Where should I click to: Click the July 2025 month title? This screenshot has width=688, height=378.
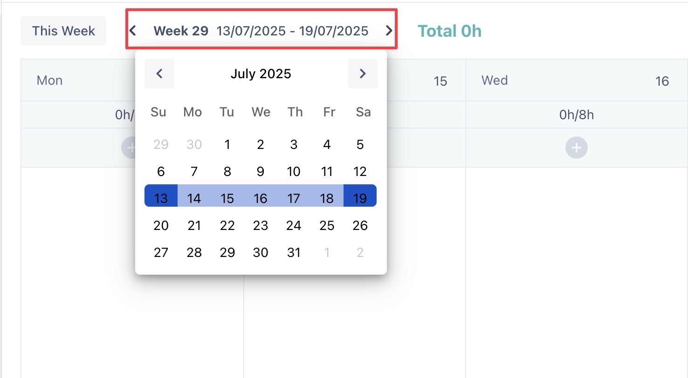261,74
